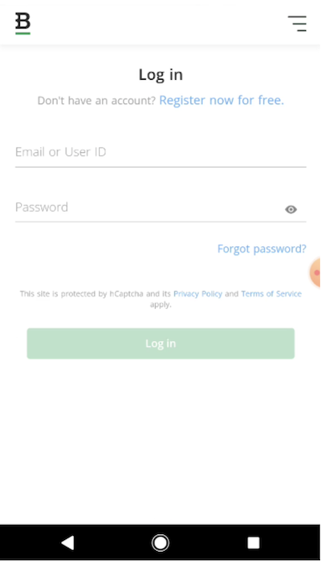Click the Don't have an account? text
The image size is (321, 561).
(x=96, y=101)
